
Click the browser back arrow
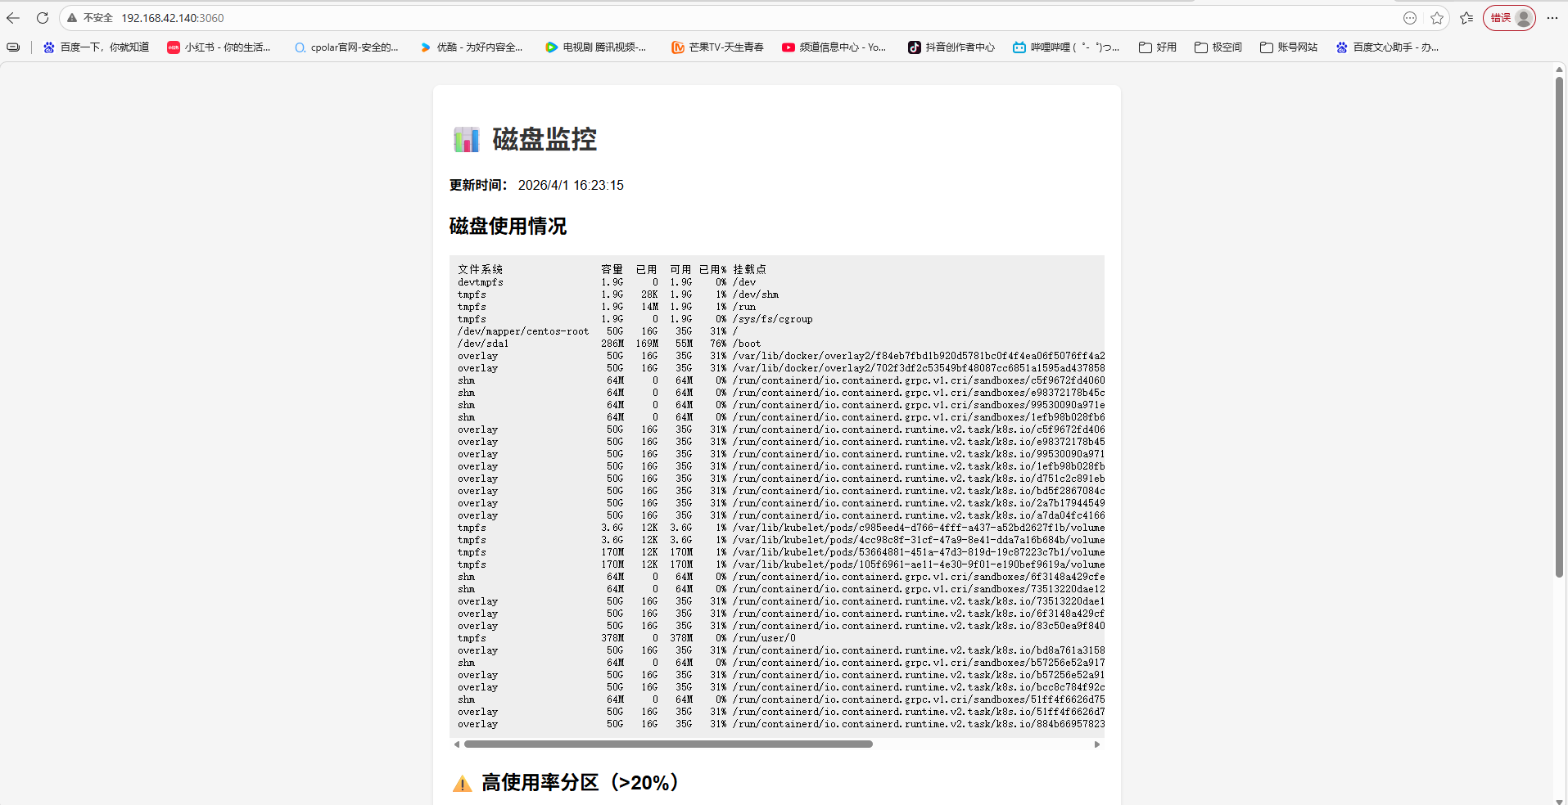(13, 18)
